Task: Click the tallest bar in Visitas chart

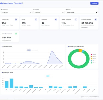Action: (12, 83)
